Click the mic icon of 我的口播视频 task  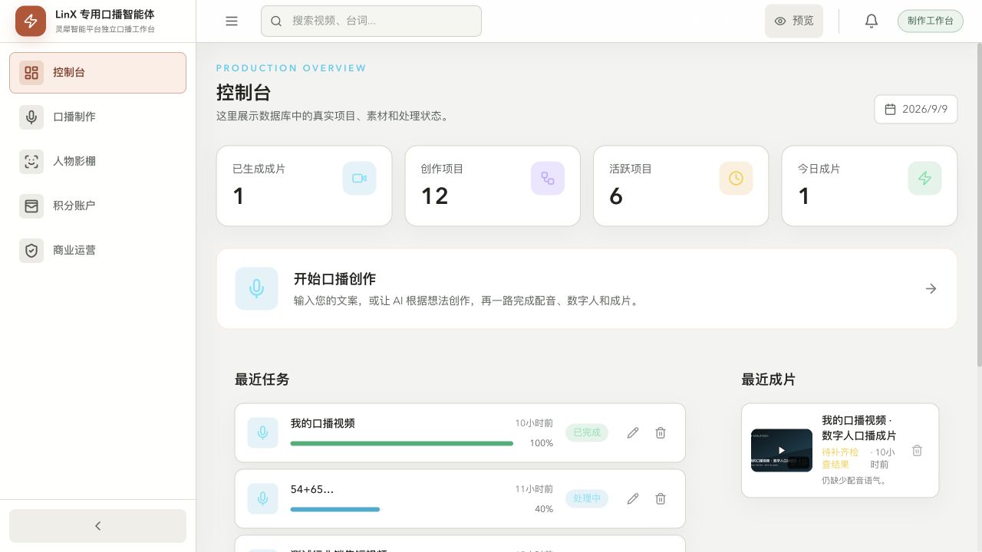262,433
